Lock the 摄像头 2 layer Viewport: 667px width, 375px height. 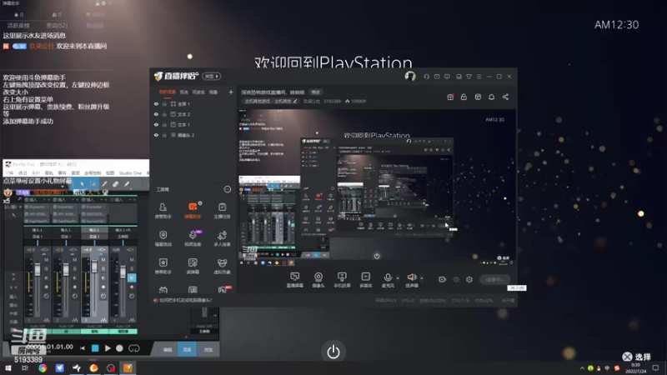[164, 135]
